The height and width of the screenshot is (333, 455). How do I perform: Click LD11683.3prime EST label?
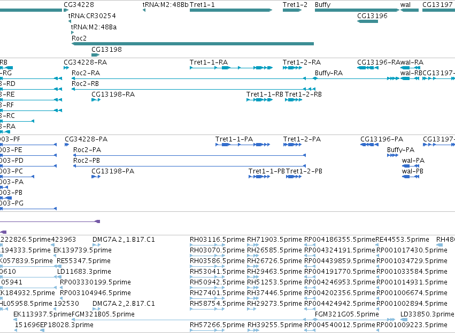84,272
